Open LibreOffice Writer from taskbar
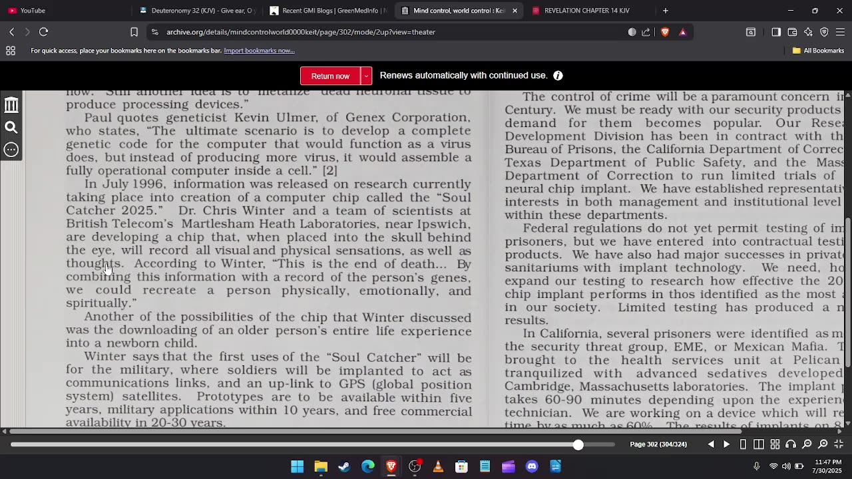The height and width of the screenshot is (479, 852). 555,467
